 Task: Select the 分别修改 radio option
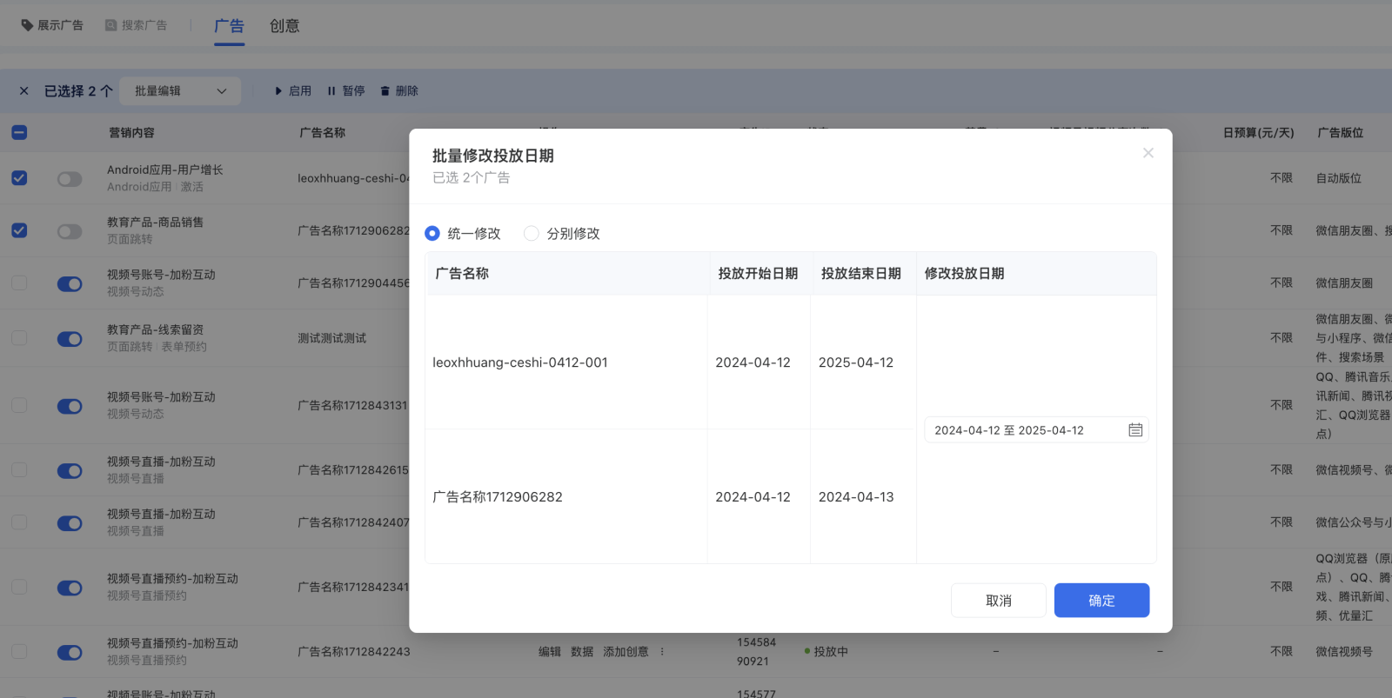(x=531, y=234)
